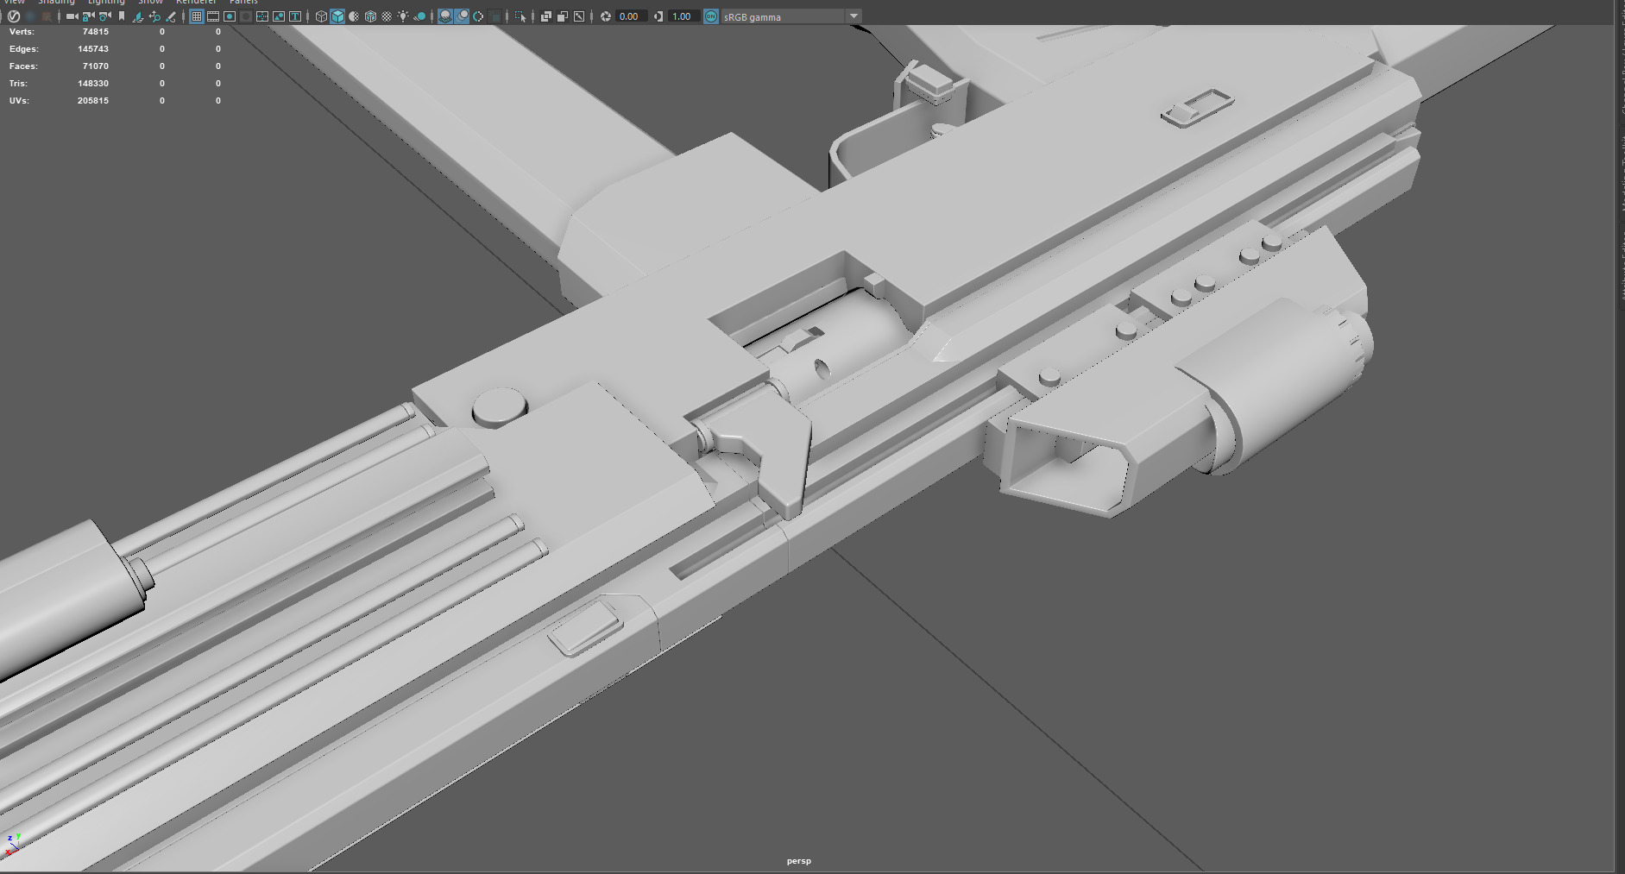Click Use All Lights bulb icon

403,16
